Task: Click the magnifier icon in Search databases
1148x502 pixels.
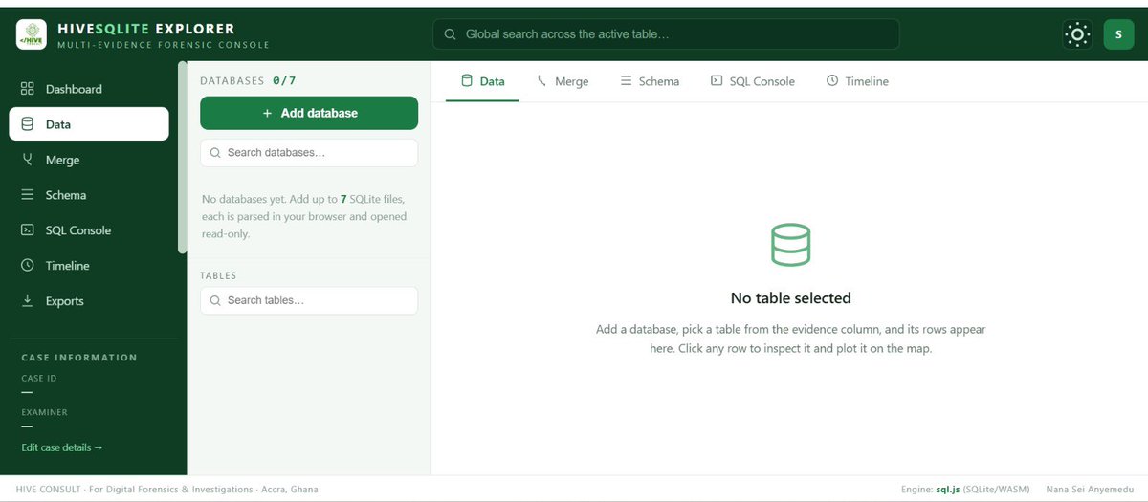Action: click(215, 153)
